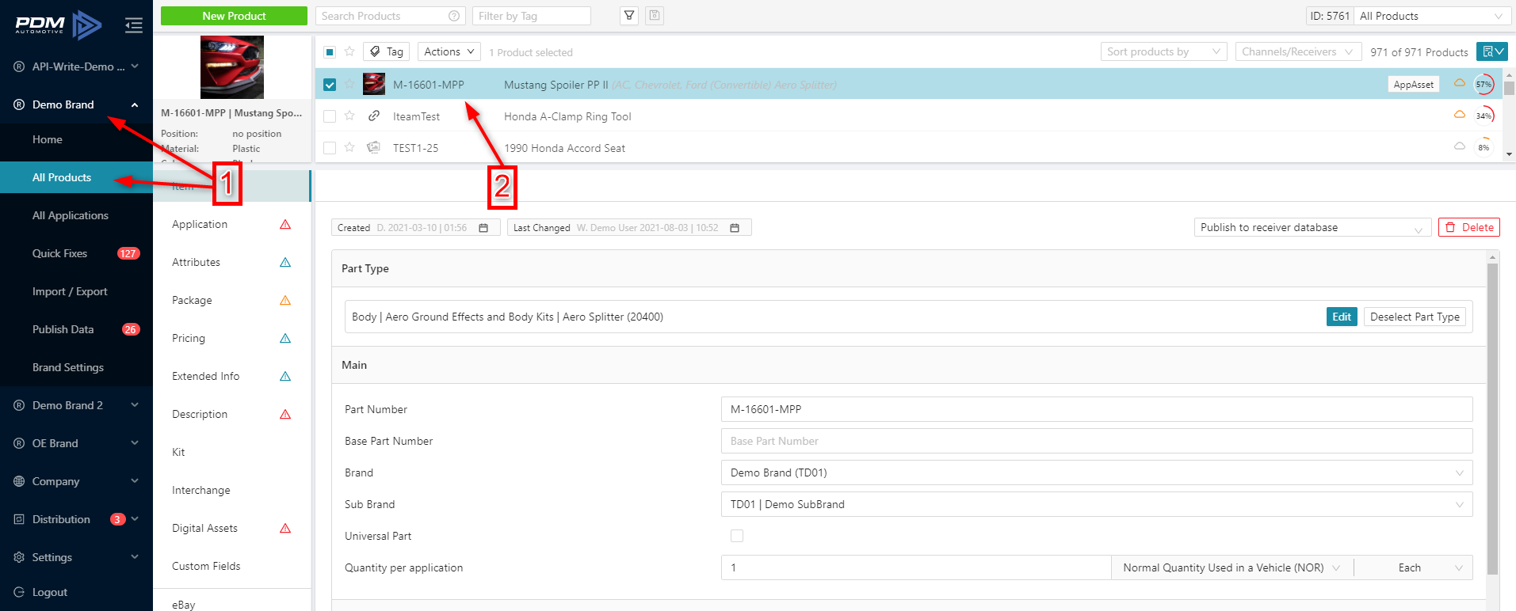Click the cloud icon on the TEST1-25 row
The width and height of the screenshot is (1516, 611).
click(x=1460, y=146)
